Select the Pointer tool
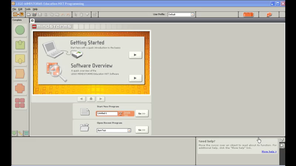296x166 pixels. (76, 14)
